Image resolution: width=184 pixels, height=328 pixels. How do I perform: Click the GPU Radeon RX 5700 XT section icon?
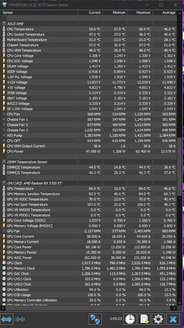[x=4, y=183]
